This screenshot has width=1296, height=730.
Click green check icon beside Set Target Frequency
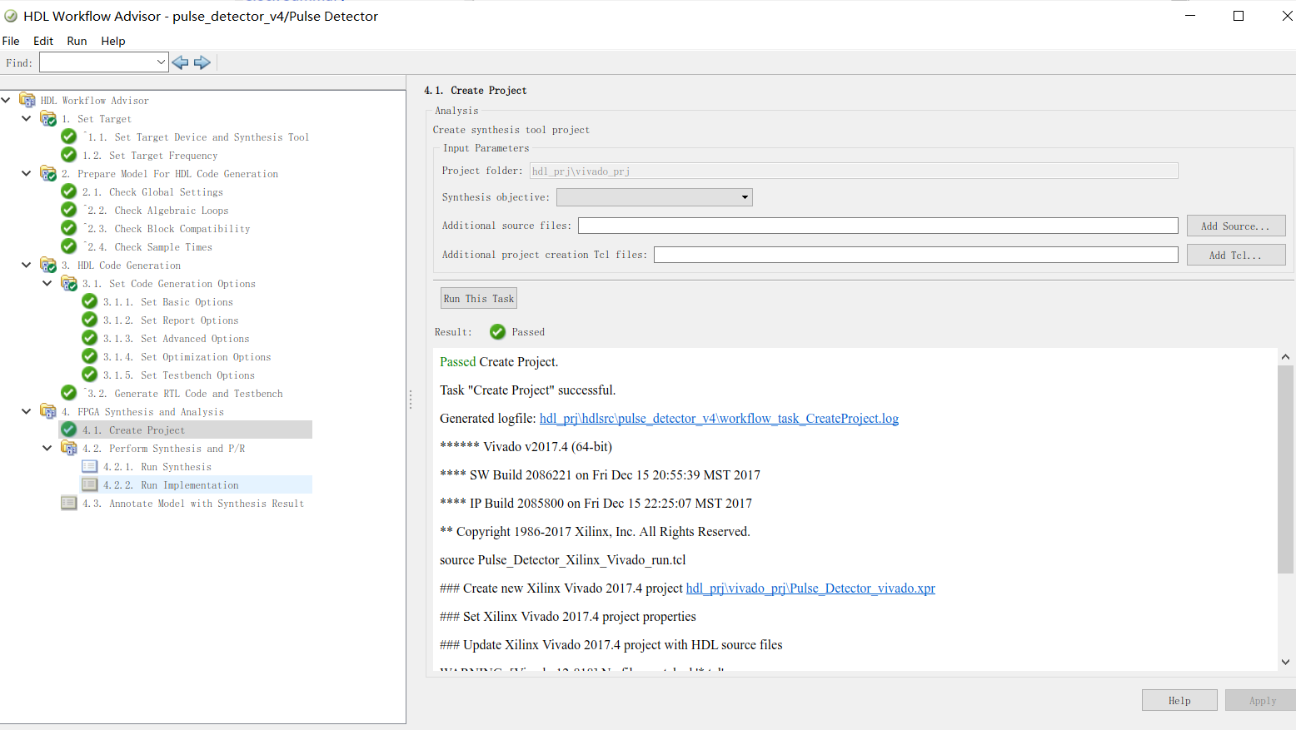(x=69, y=155)
